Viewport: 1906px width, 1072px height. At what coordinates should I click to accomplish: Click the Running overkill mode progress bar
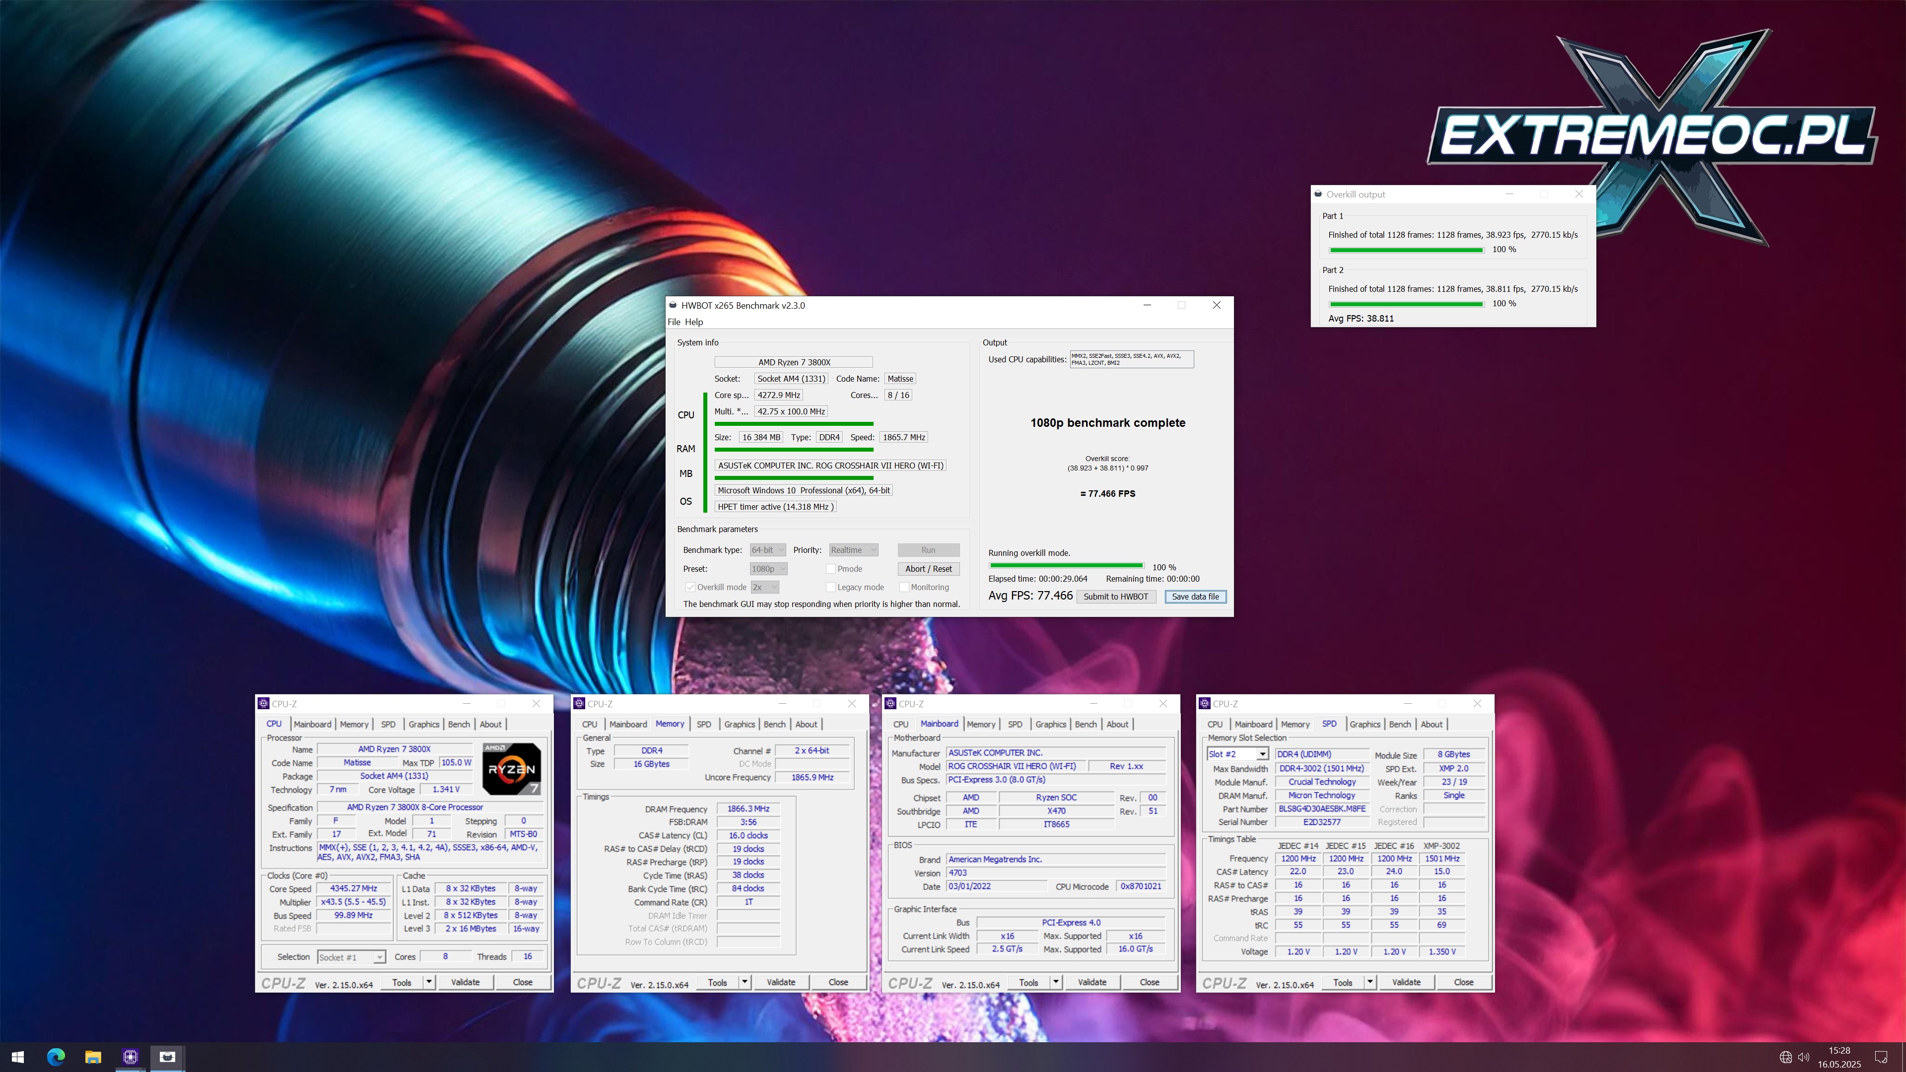(x=1066, y=566)
